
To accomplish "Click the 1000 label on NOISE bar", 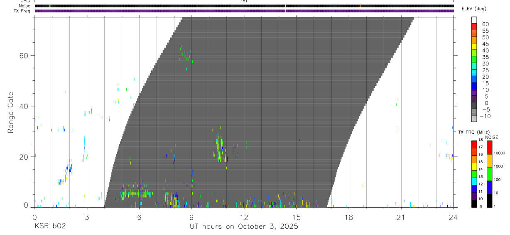I will pyautogui.click(x=499, y=166).
